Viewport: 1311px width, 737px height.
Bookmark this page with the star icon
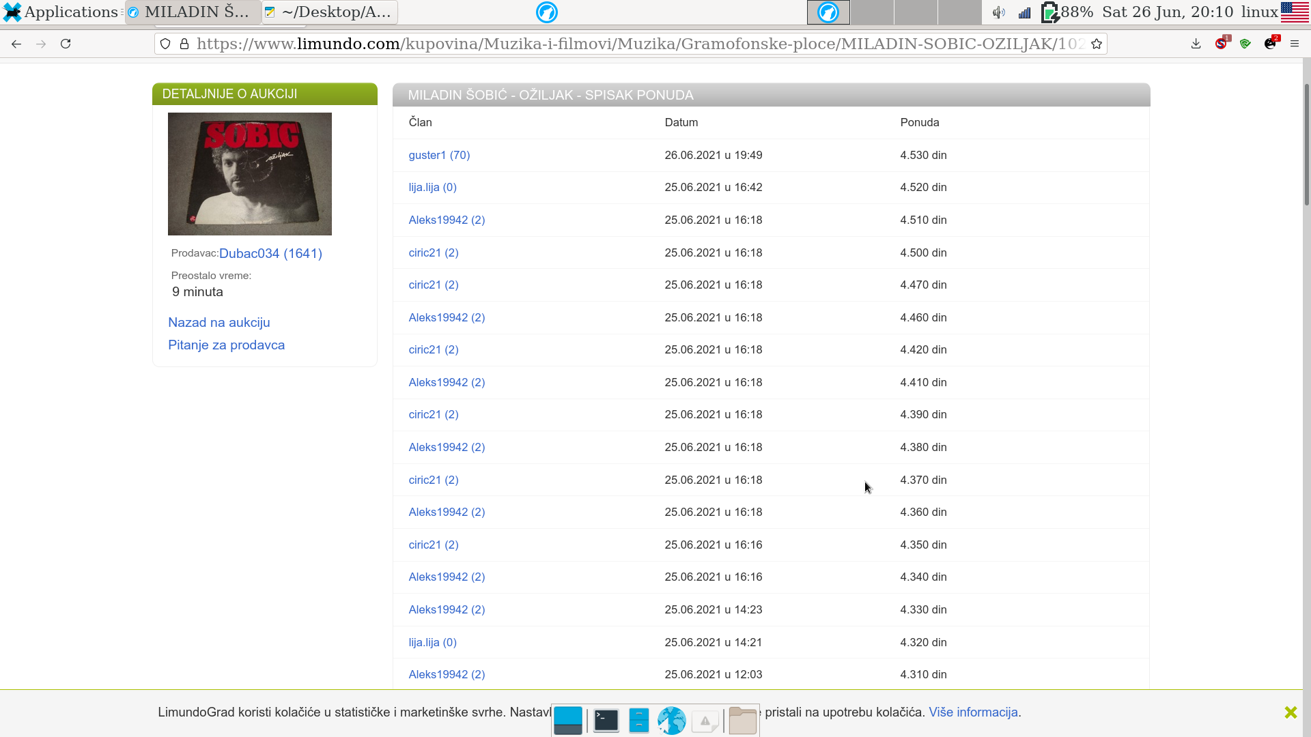click(1097, 44)
